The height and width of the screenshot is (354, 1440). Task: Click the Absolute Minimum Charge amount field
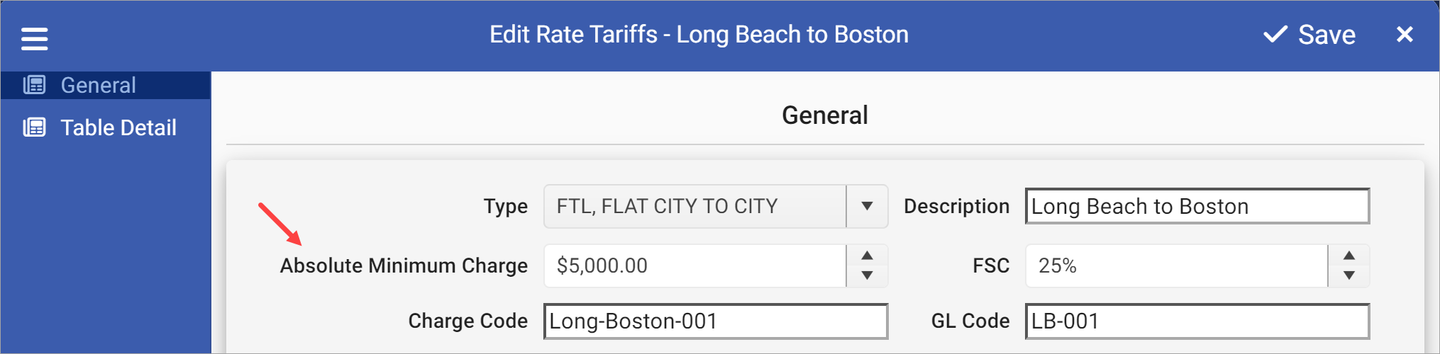[694, 266]
